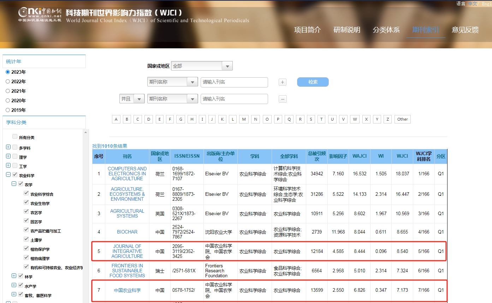Open COMPUTERS AND ELECTRONICS IN AGRICULTURE journal
The width and height of the screenshot is (492, 303).
[x=127, y=174]
